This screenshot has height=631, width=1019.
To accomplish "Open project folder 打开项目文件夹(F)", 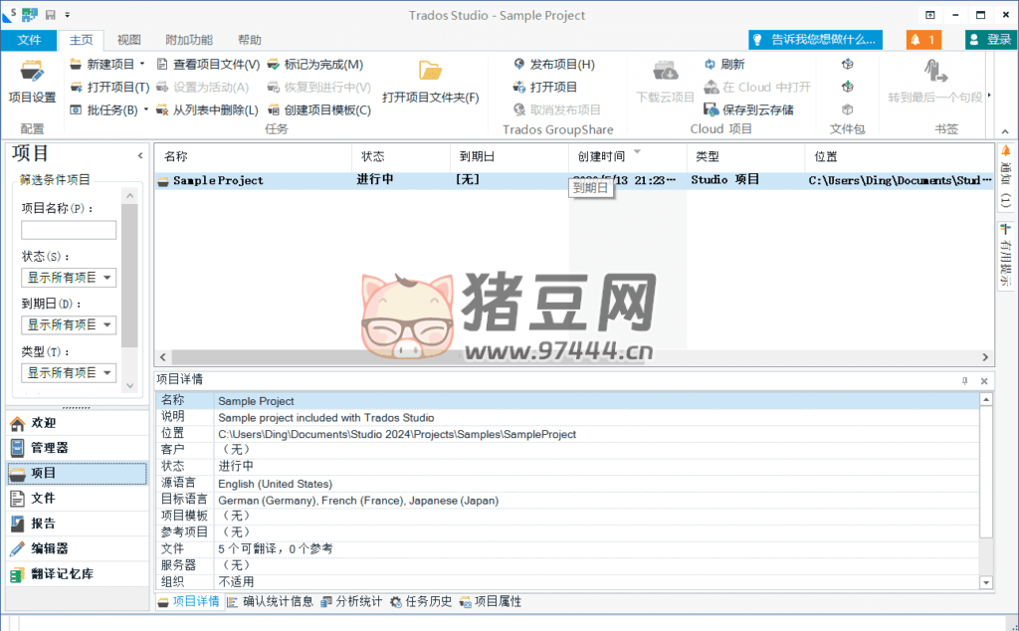I will pyautogui.click(x=430, y=82).
